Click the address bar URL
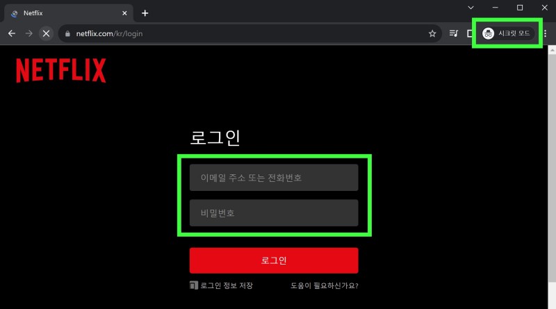556x309 pixels. [109, 33]
